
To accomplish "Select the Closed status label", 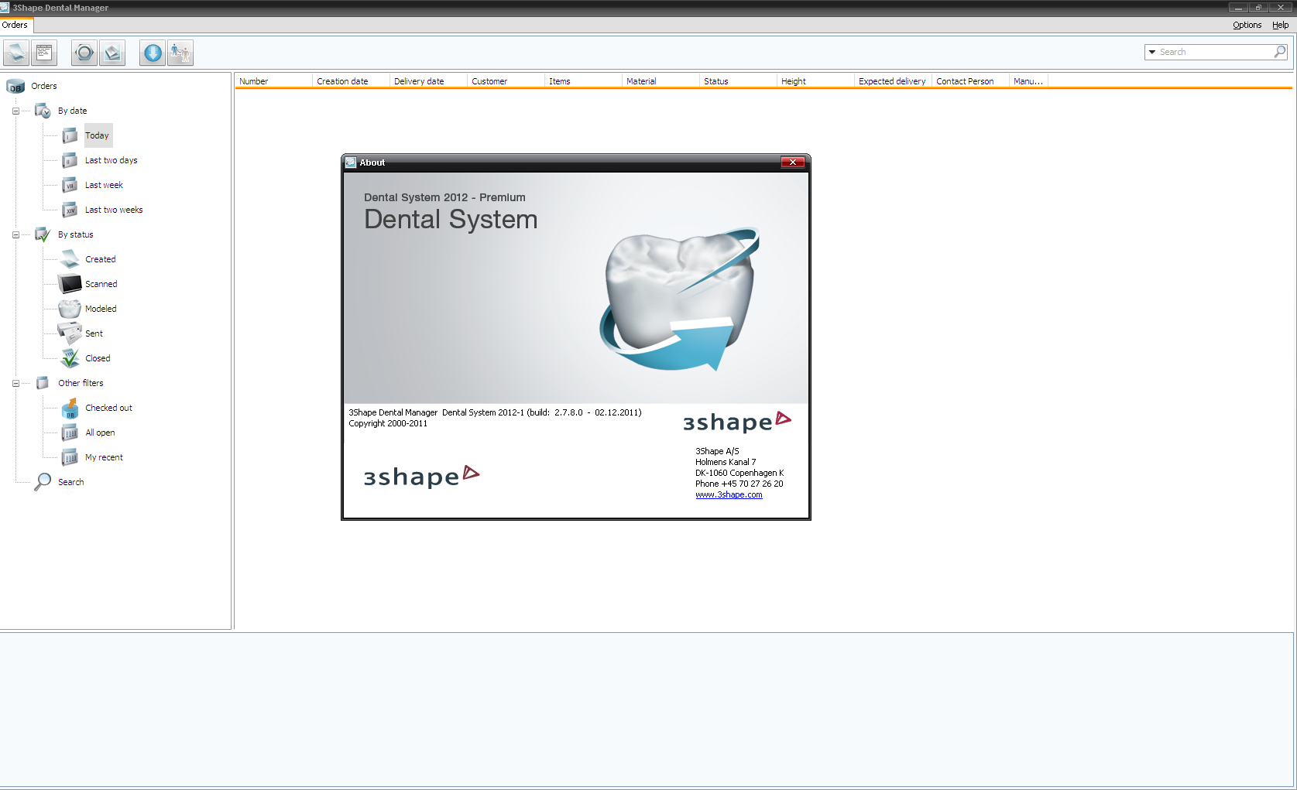I will point(98,358).
